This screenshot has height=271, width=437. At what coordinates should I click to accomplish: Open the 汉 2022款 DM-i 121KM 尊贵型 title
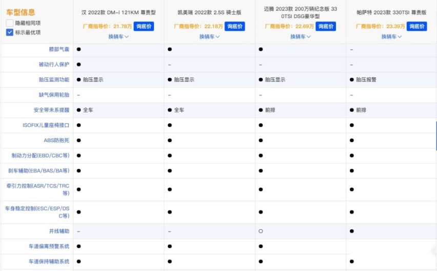coord(118,12)
